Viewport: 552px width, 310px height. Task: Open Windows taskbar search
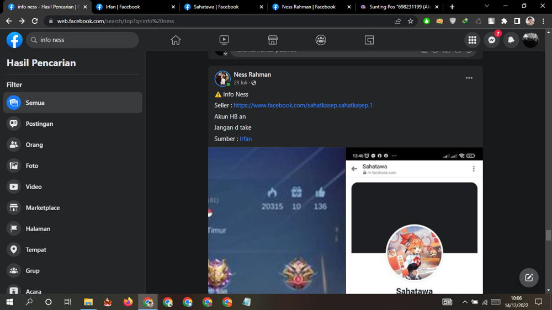pyautogui.click(x=29, y=302)
